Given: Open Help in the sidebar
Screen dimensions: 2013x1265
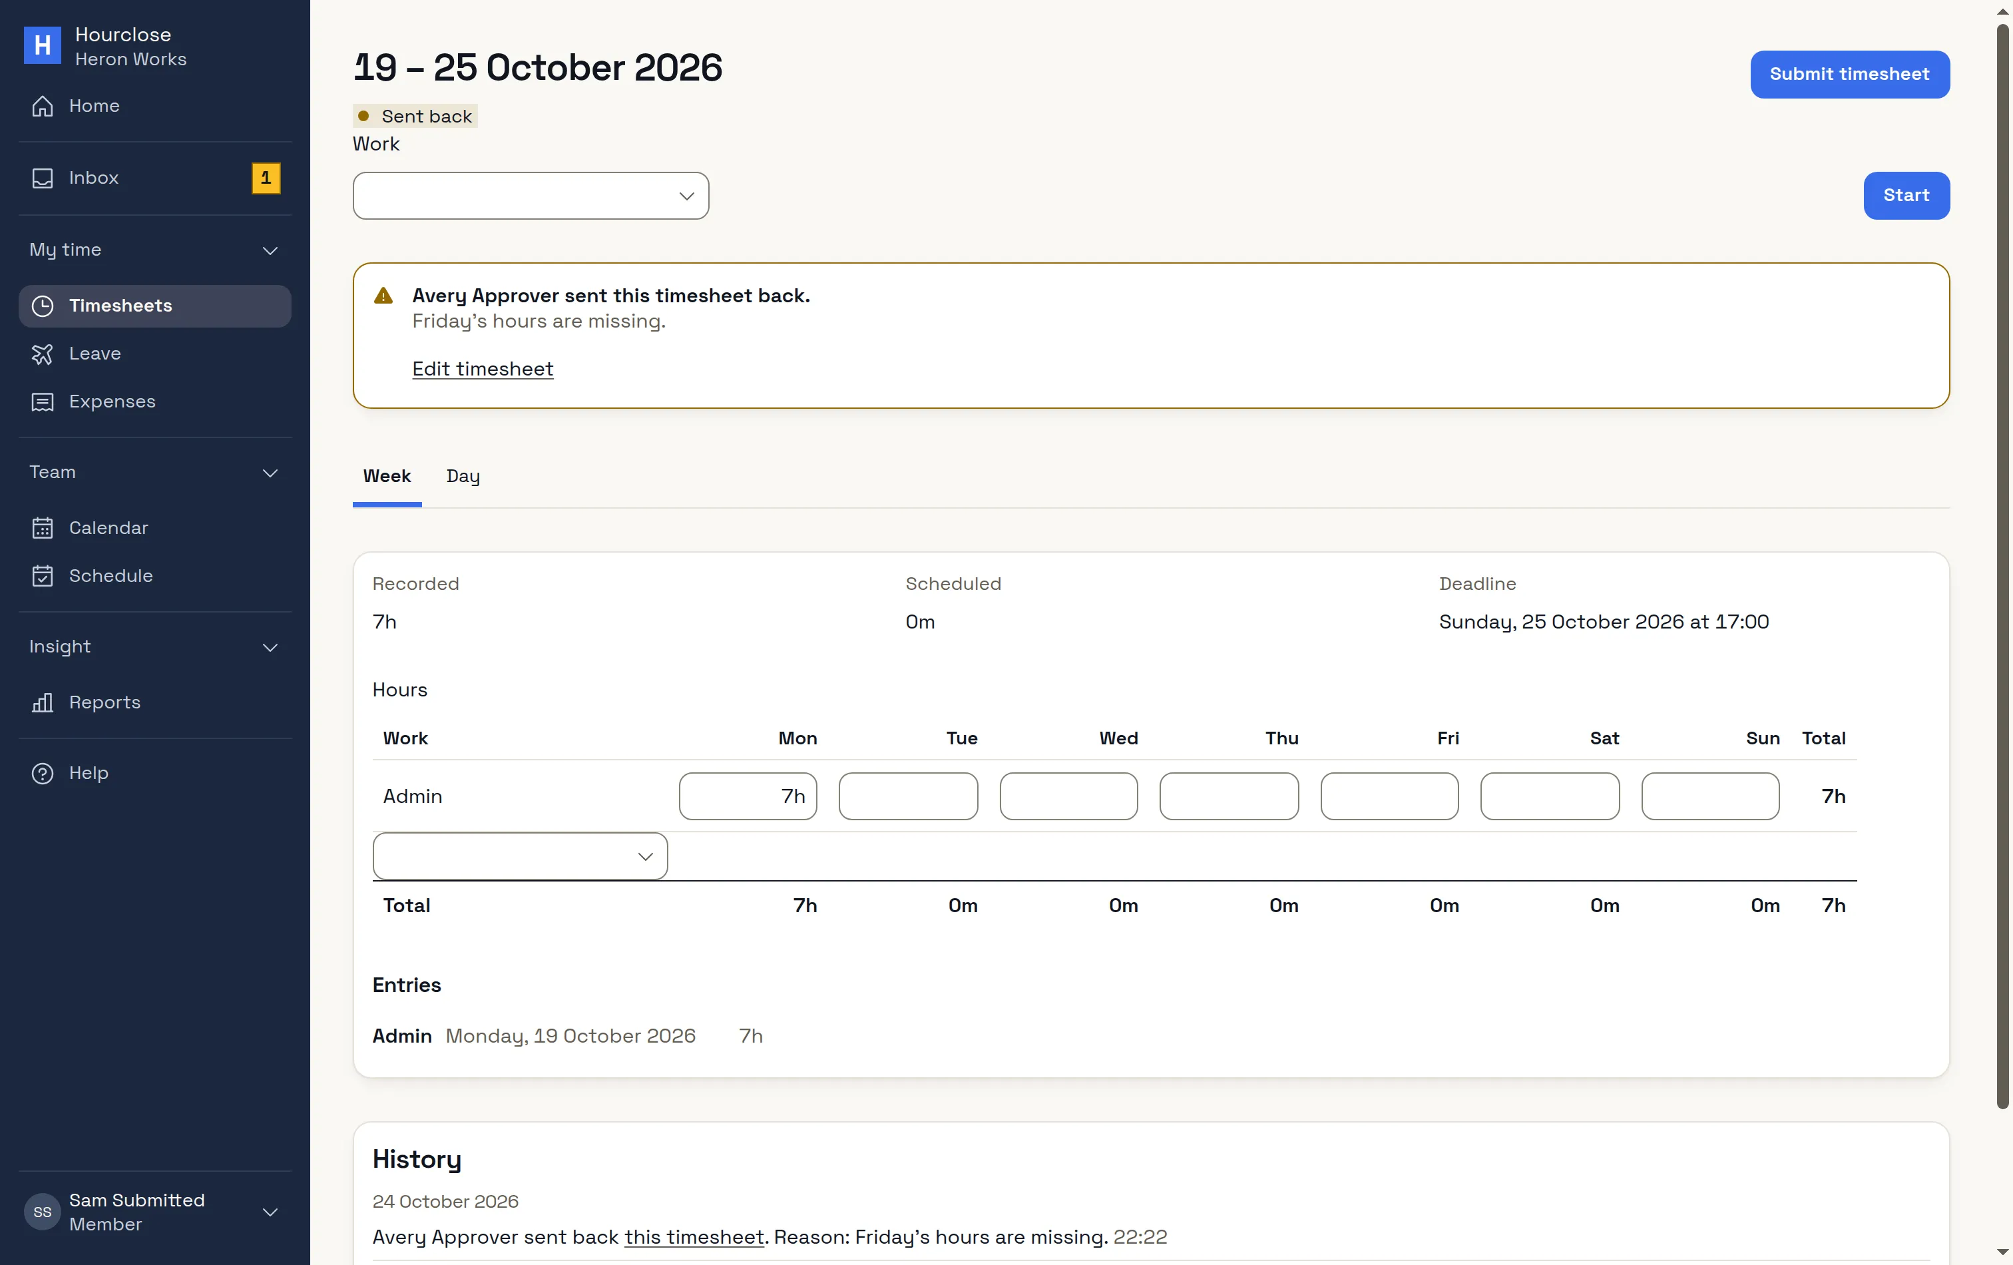Looking at the screenshot, I should [x=154, y=774].
